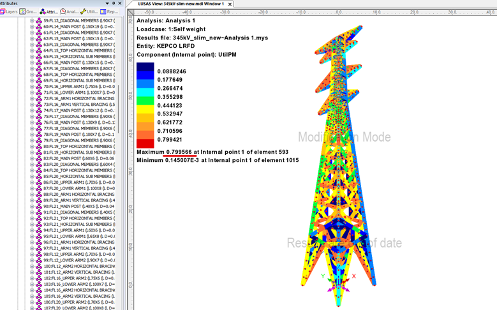The height and width of the screenshot is (310, 497).
Task: Click the XYZ axis triad icon
Action: click(338, 281)
